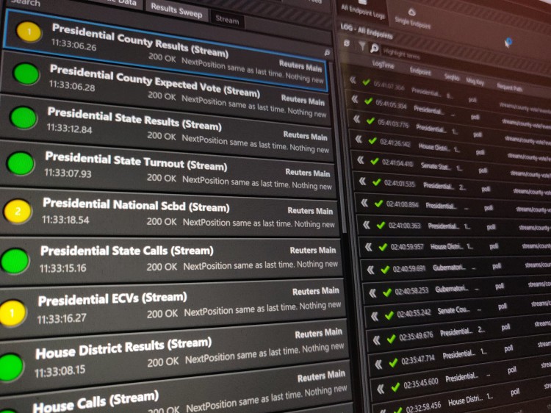This screenshot has height=413, width=551.
Task: Click Senate Cou... endpoint in 02:40:55.242 log row
Action: click(x=454, y=310)
